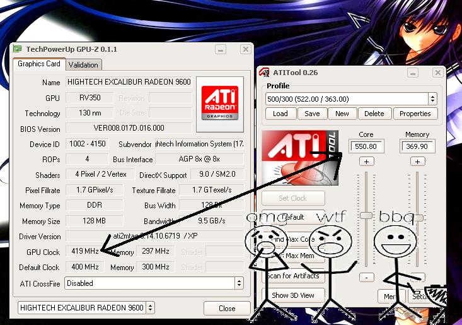Screen dimensions: 462x325
Task: Click the Bandwidth value 9.5 GB/s
Action: pos(212,221)
